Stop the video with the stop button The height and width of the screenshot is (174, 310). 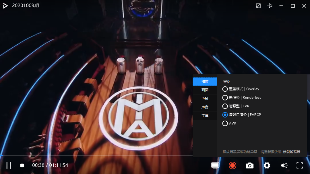tap(22, 165)
